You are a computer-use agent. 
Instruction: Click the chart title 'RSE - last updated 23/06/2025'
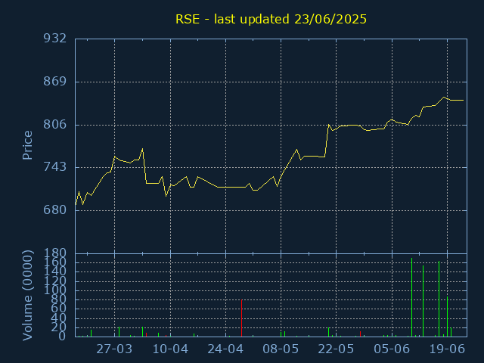coord(271,19)
